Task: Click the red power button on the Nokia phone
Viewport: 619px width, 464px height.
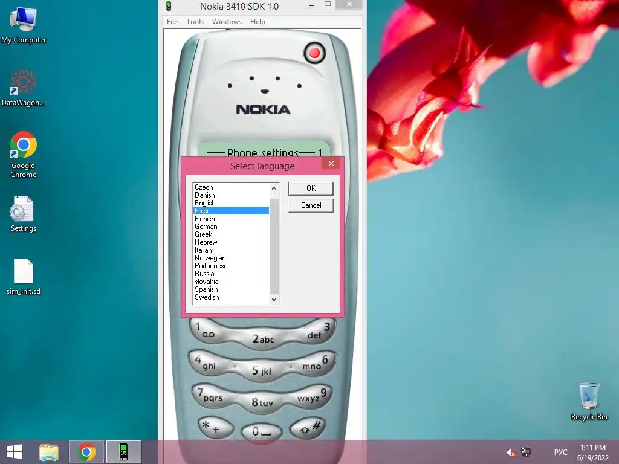Action: pos(314,53)
